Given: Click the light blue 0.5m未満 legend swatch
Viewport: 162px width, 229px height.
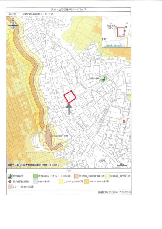Looking at the screenshot, I should pyautogui.click(x=35, y=182).
